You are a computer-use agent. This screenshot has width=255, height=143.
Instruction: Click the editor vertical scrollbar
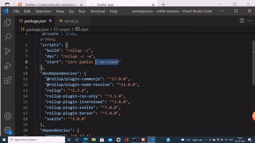pos(253,62)
